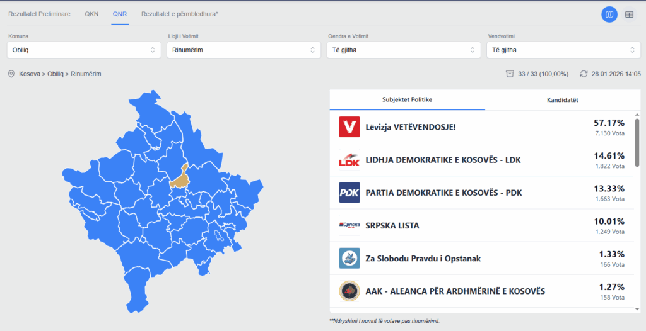Viewport: 646px width, 331px height.
Task: Click the PDK party logo
Action: pos(349,193)
